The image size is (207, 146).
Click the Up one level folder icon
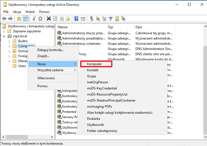(19, 18)
